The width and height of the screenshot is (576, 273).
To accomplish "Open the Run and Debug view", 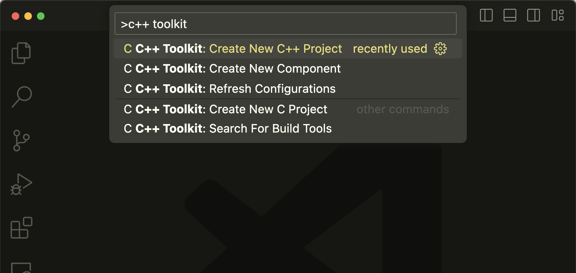I will tap(21, 184).
